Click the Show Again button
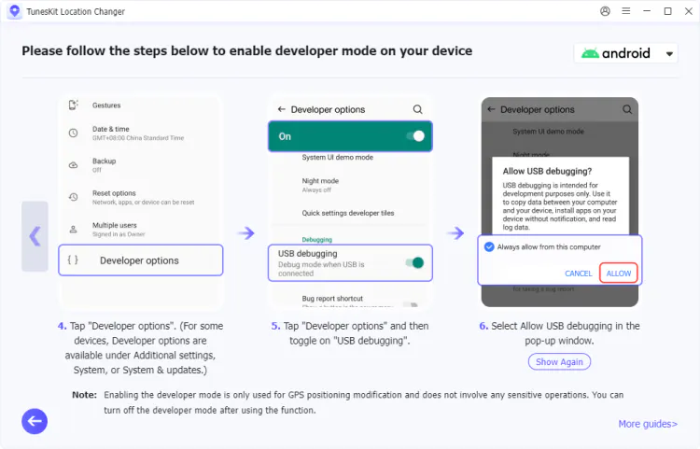The width and height of the screenshot is (700, 449). tap(559, 361)
